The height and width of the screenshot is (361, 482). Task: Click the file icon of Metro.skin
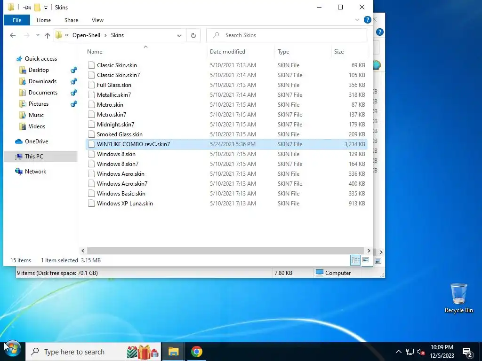tap(91, 105)
